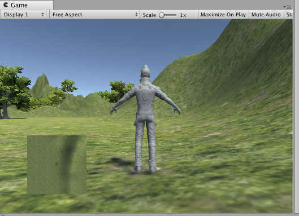Click the 1x scale value

coord(183,15)
